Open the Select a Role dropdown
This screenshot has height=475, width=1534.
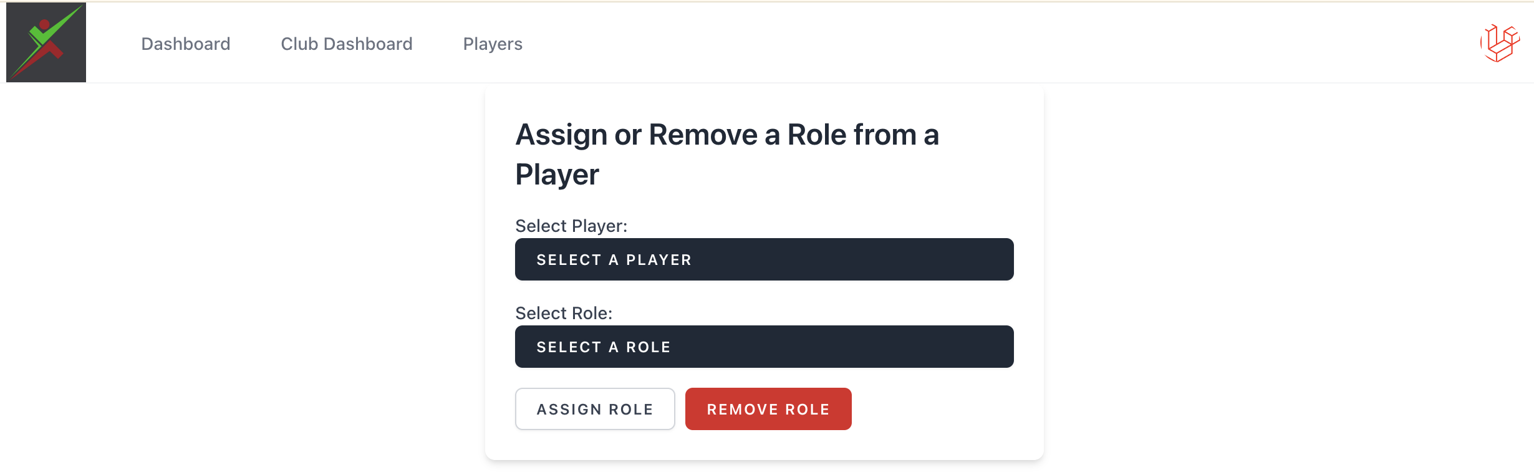(x=764, y=347)
